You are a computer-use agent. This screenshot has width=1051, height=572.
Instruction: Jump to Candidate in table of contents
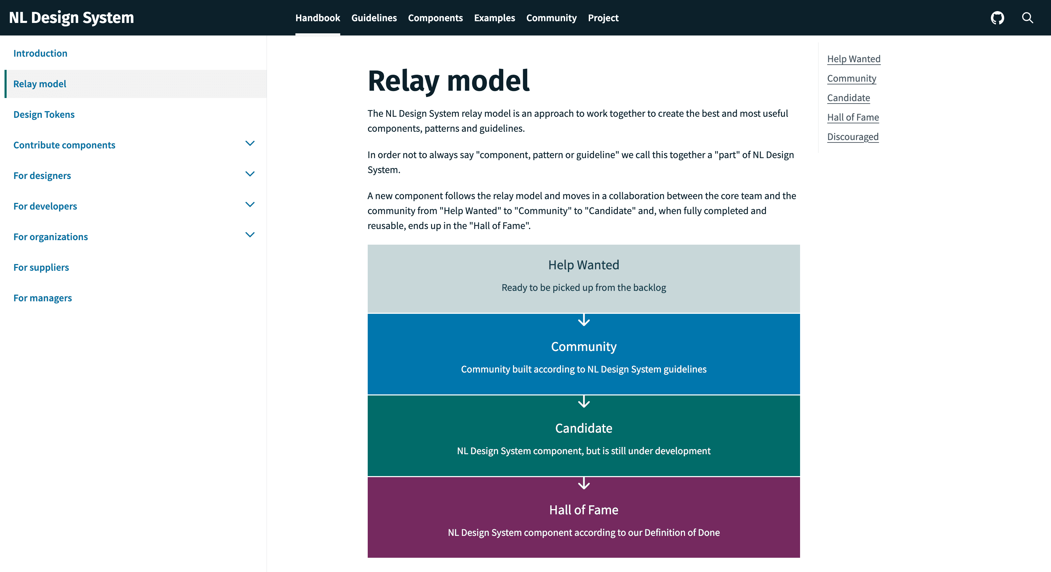tap(849, 98)
